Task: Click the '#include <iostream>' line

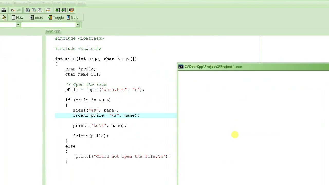Action: click(79, 38)
